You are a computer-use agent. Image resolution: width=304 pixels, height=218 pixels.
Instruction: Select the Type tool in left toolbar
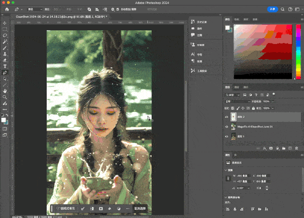tap(5, 66)
